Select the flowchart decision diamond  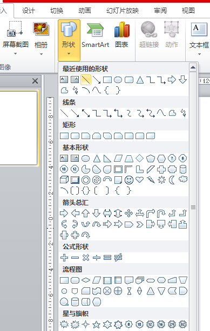click(86, 280)
